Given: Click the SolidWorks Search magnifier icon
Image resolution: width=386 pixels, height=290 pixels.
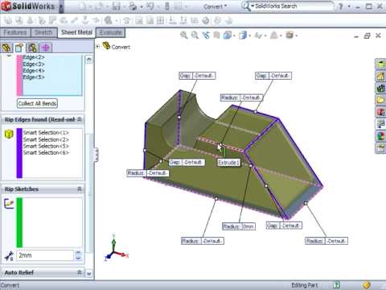Looking at the screenshot, I should (x=245, y=6).
